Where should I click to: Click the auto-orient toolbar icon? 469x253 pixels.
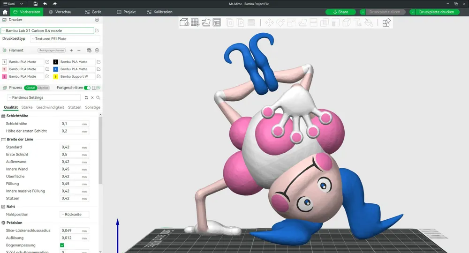click(206, 22)
